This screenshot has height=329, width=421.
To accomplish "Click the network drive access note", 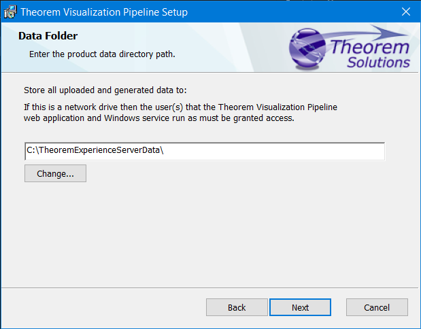I will (180, 112).
